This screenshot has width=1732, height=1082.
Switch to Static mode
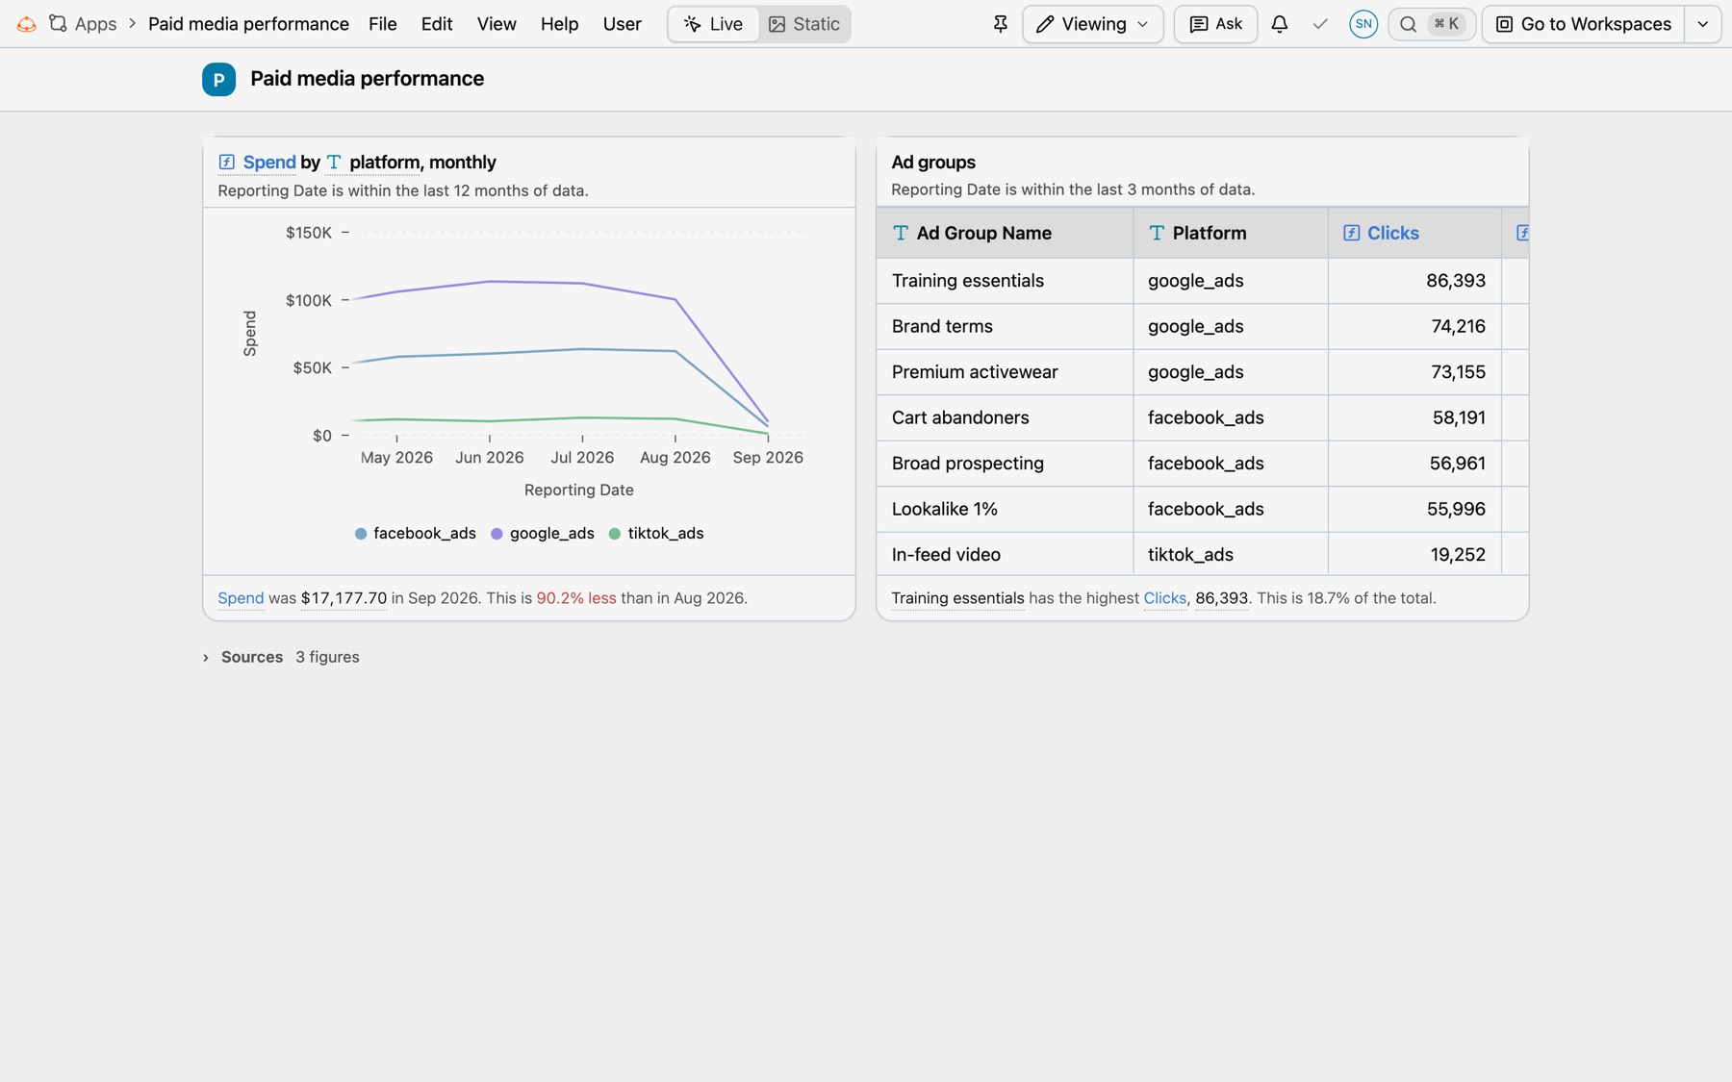[804, 24]
